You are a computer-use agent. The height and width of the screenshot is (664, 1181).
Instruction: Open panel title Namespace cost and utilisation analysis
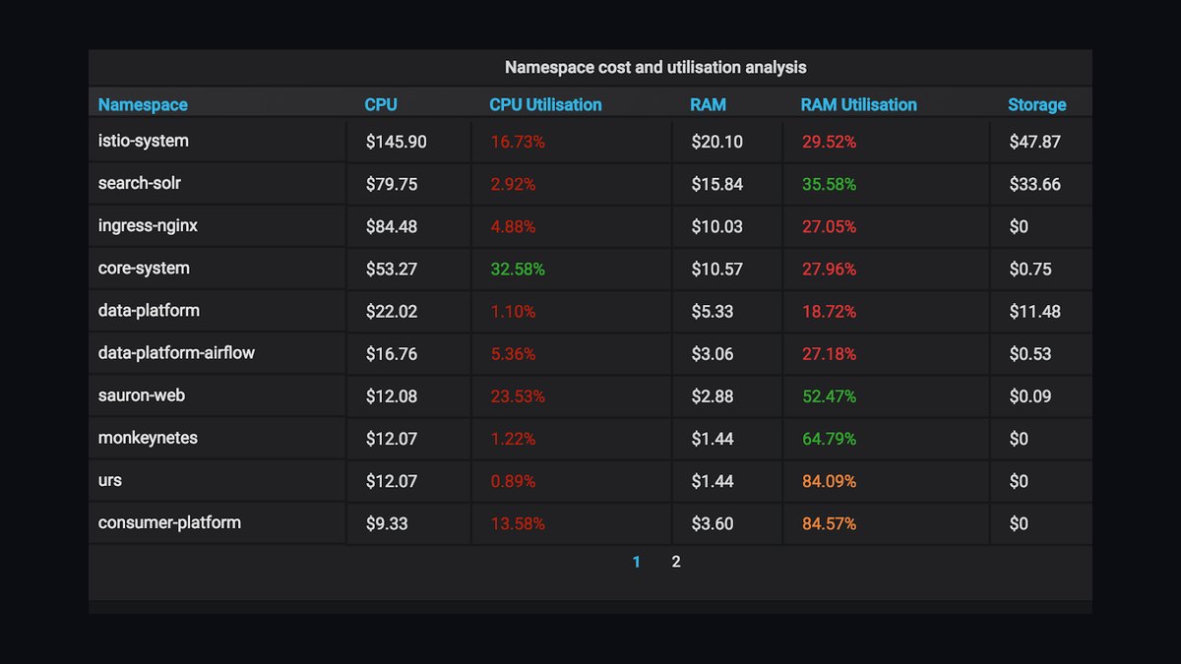coord(655,67)
